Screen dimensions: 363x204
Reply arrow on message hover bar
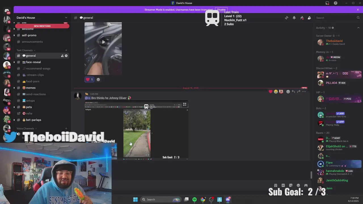(293, 92)
